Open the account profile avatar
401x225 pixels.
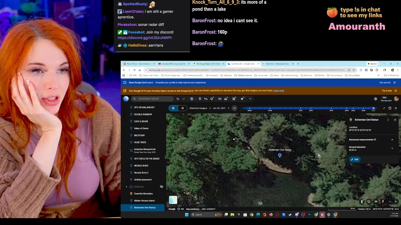[x=396, y=99]
